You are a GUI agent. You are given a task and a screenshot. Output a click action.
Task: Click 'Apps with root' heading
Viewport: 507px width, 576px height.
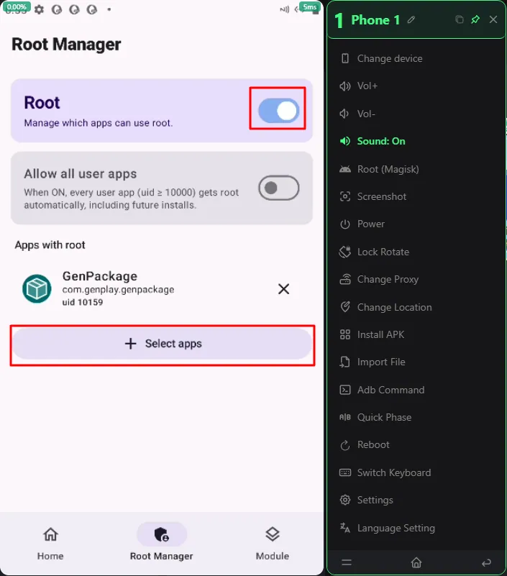tap(50, 245)
